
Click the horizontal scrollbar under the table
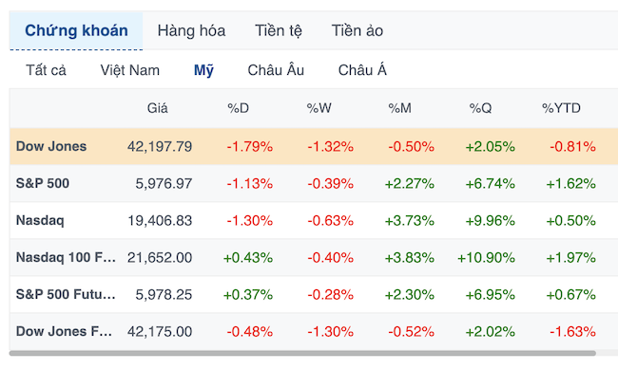tap(302, 353)
